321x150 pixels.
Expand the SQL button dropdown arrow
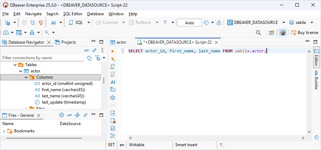89,23
